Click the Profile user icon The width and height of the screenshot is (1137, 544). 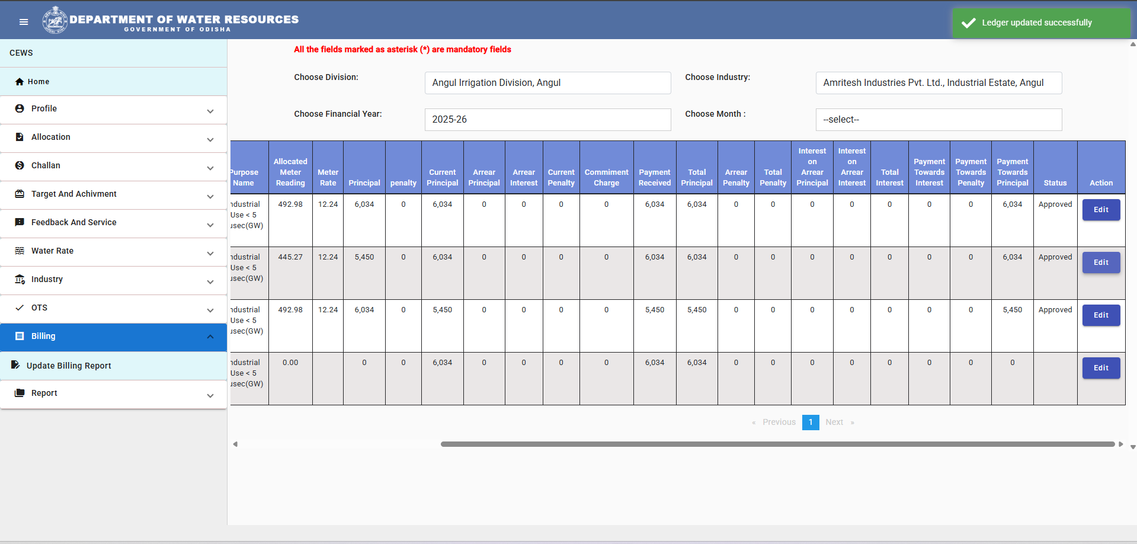[x=20, y=108]
